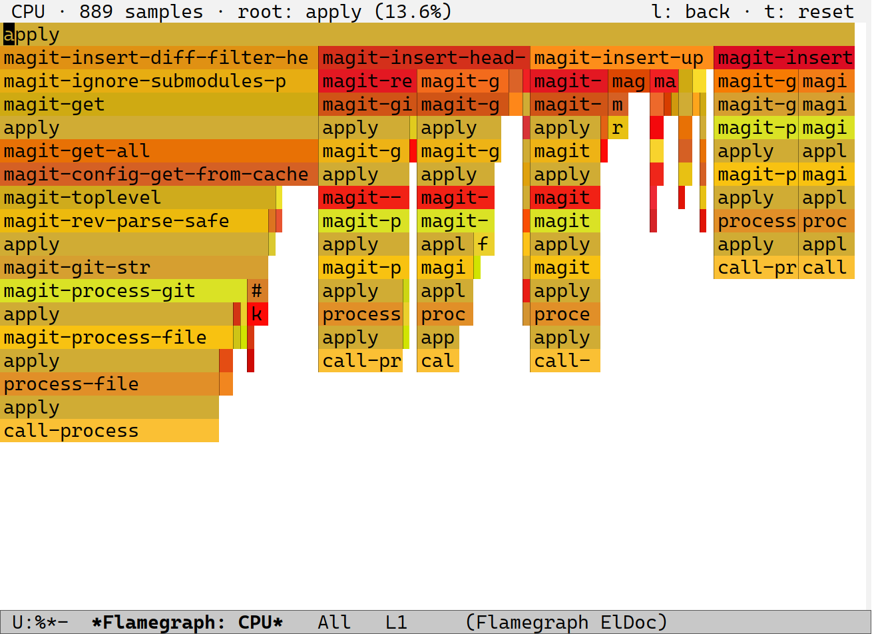Click the truncated 'cal' frame

pyautogui.click(x=438, y=361)
